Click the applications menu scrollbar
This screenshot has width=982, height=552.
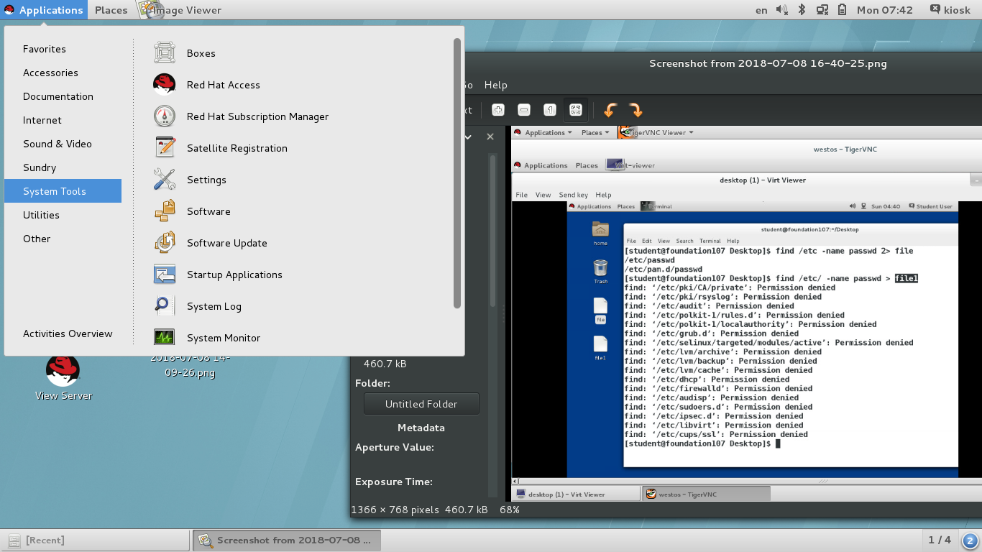tap(456, 172)
